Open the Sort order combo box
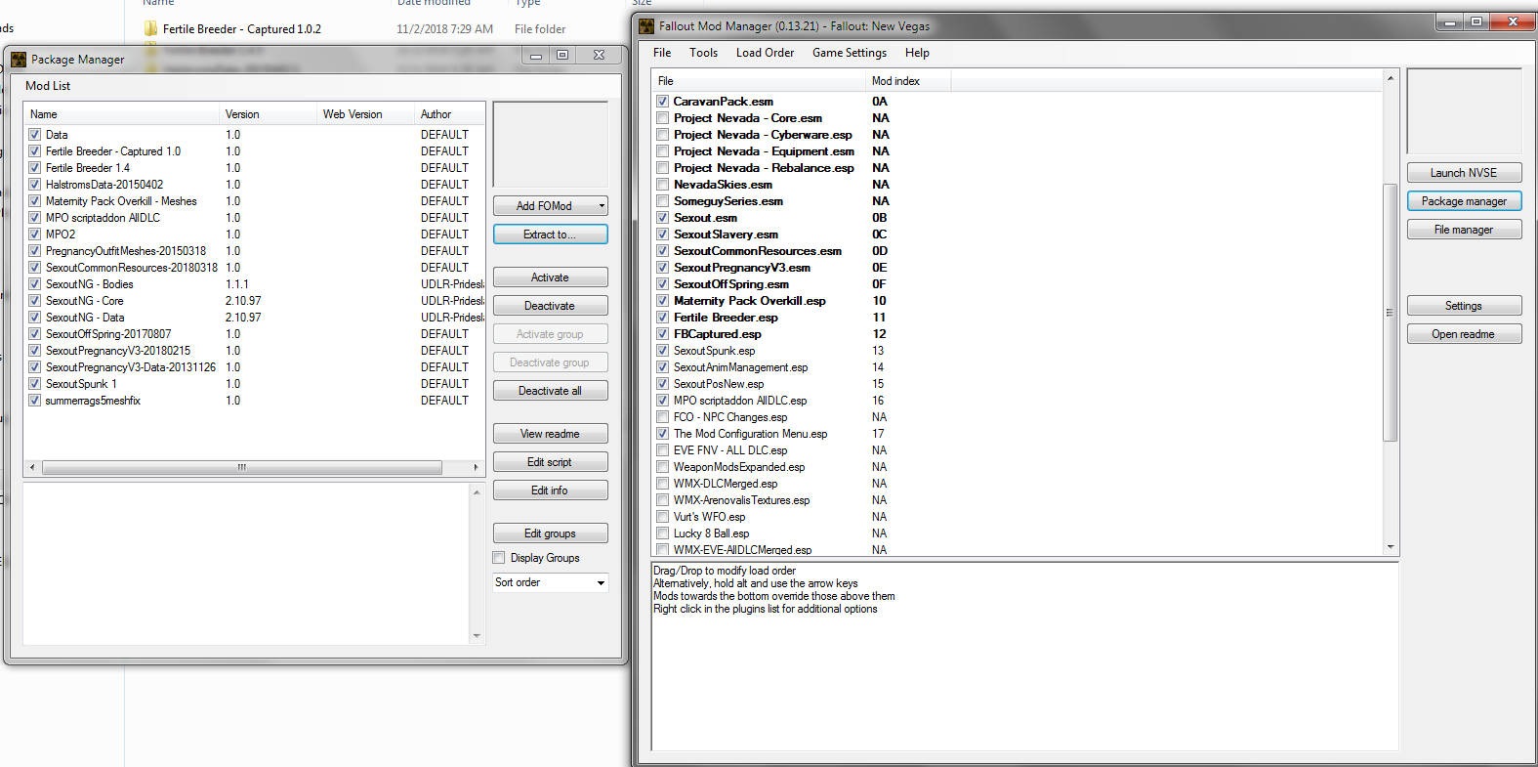The height and width of the screenshot is (767, 1538). [x=551, y=582]
